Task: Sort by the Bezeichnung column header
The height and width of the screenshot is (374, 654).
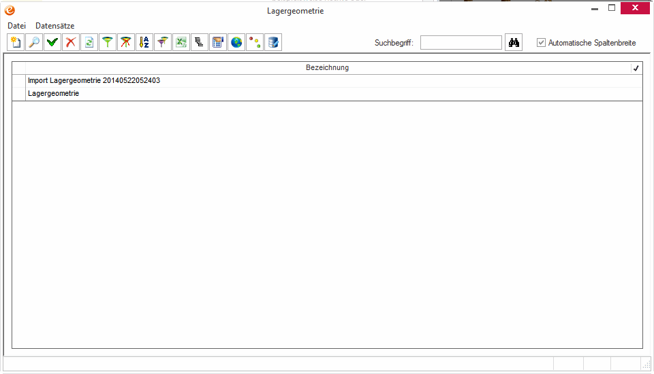Action: [x=328, y=67]
